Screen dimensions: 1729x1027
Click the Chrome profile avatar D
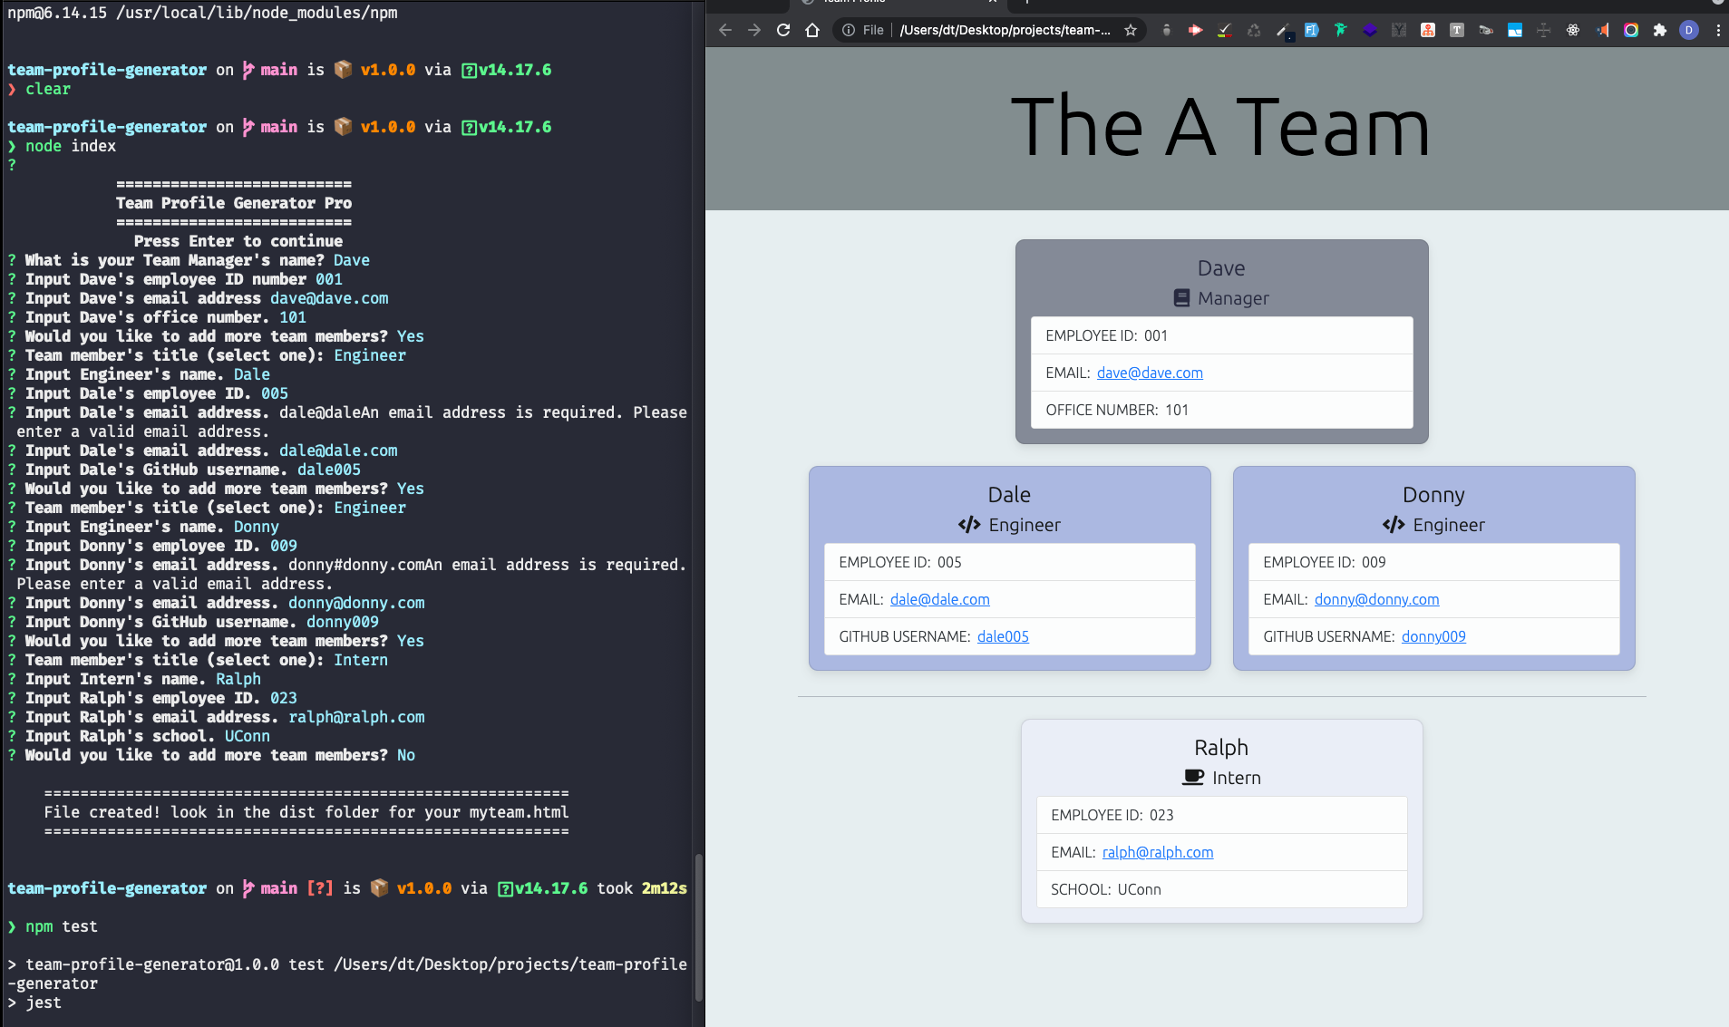[1688, 30]
